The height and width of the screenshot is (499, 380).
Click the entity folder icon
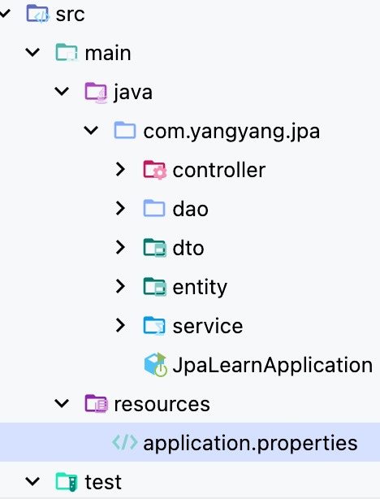coord(154,286)
